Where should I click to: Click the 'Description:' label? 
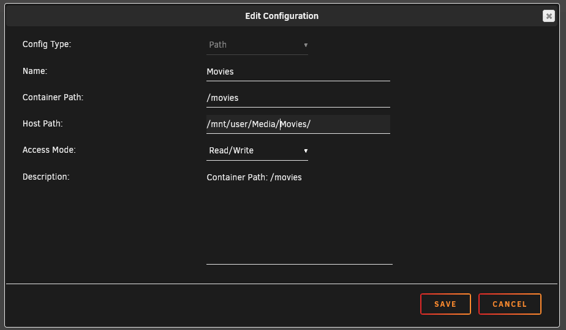coord(46,177)
